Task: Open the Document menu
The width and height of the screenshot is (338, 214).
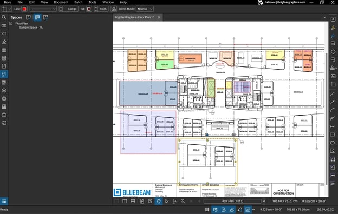Action: pos(61,2)
